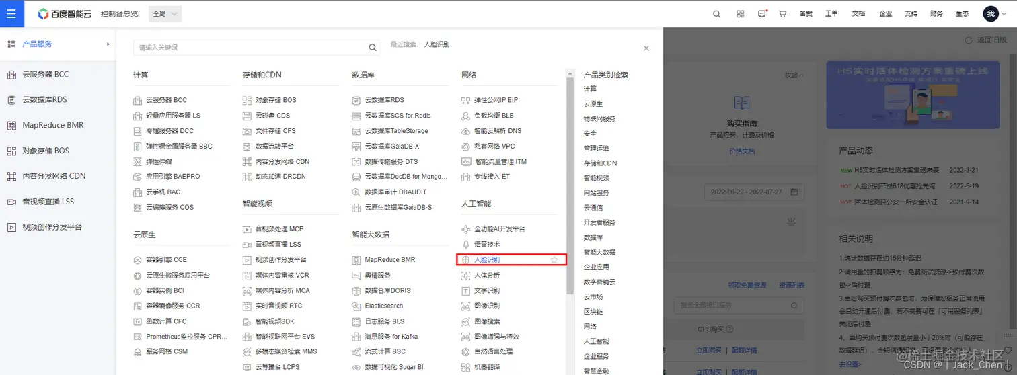Image resolution: width=1017 pixels, height=375 pixels.
Task: Open 视频创作分发平台 in the left sidebar
Action: tap(52, 227)
